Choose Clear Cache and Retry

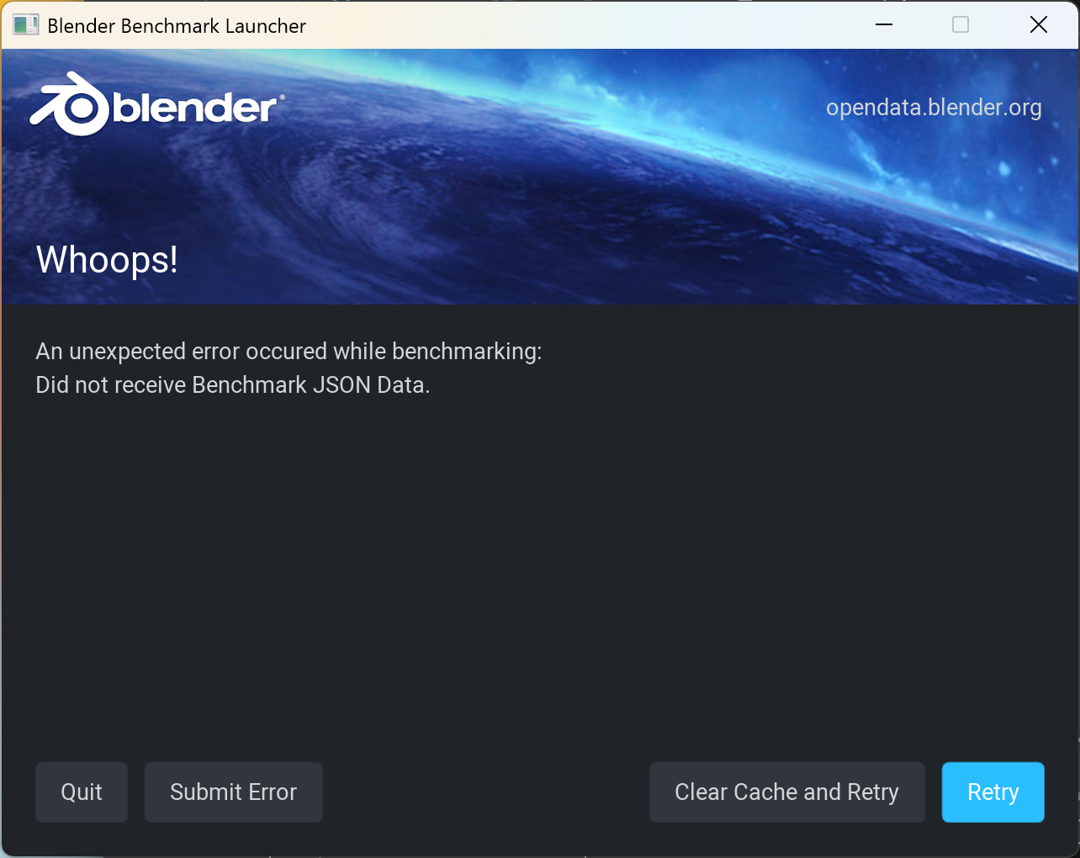786,792
